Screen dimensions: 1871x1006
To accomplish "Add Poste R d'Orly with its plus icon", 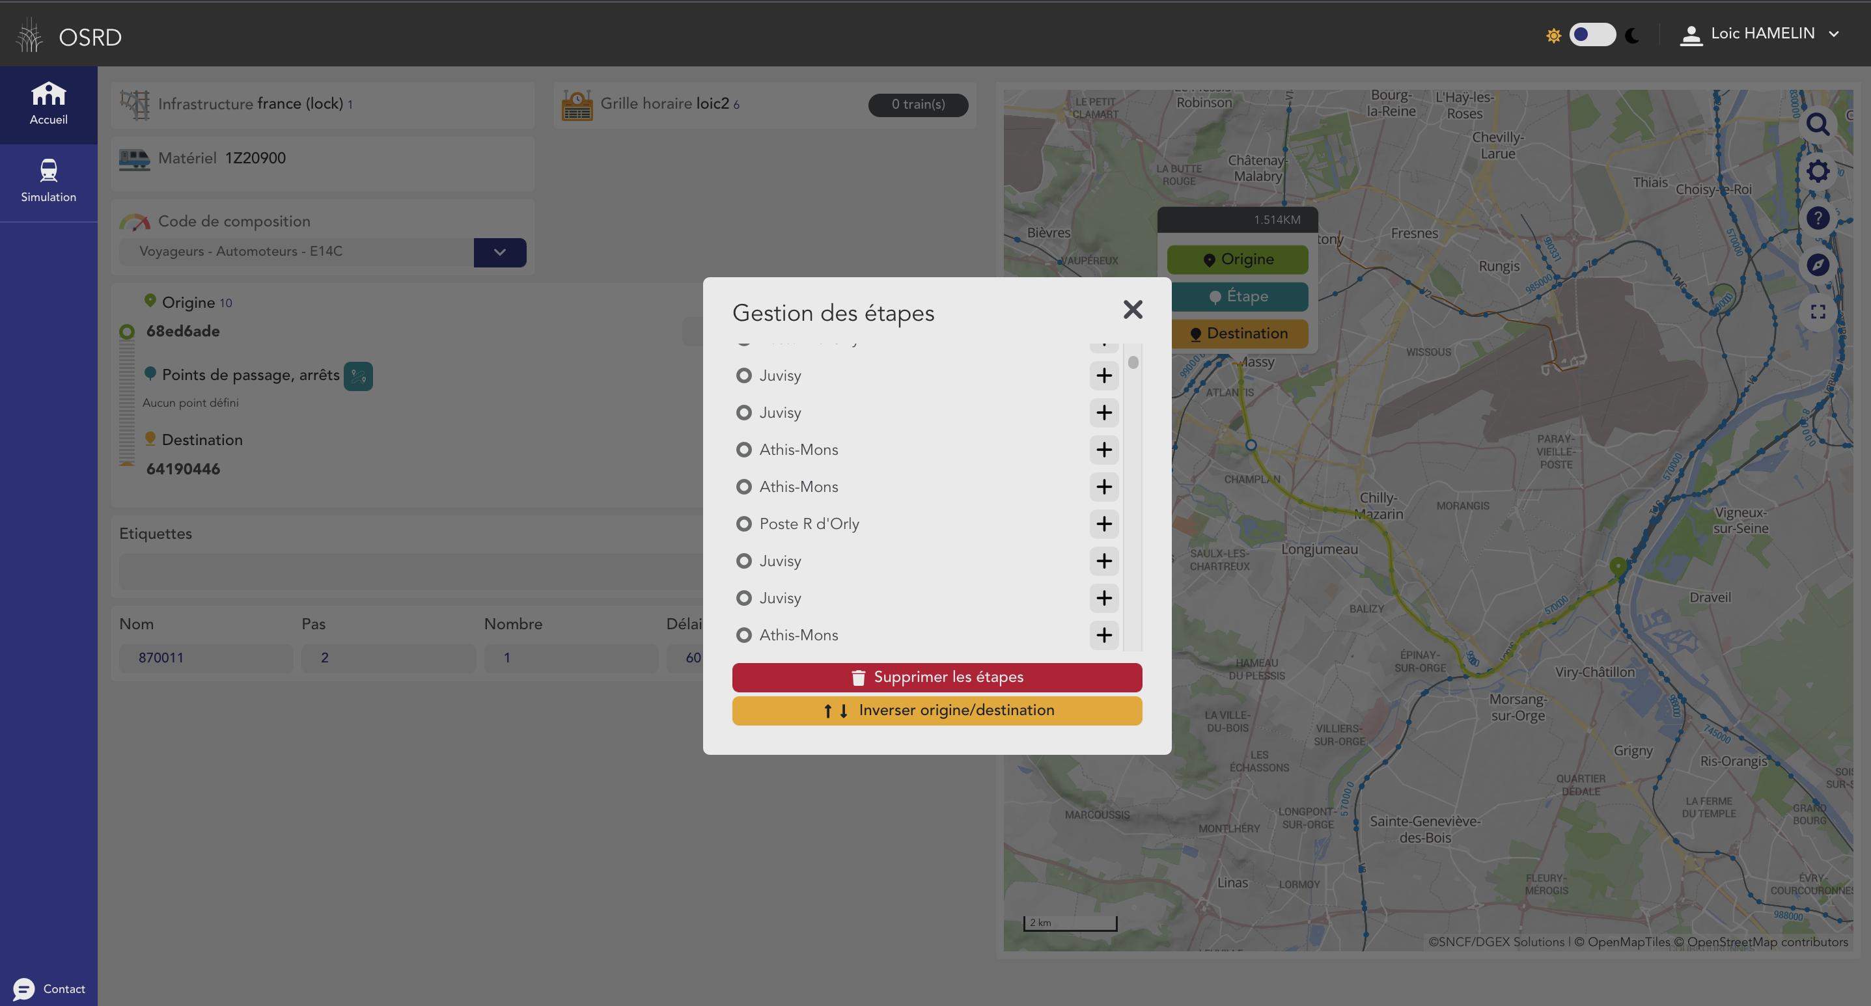I will pyautogui.click(x=1103, y=523).
